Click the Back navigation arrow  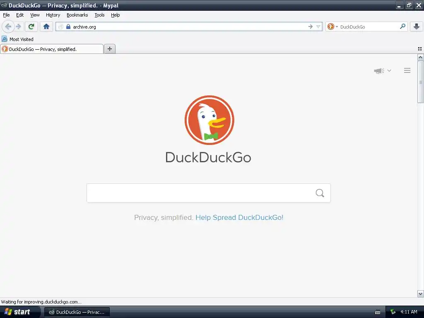8,26
